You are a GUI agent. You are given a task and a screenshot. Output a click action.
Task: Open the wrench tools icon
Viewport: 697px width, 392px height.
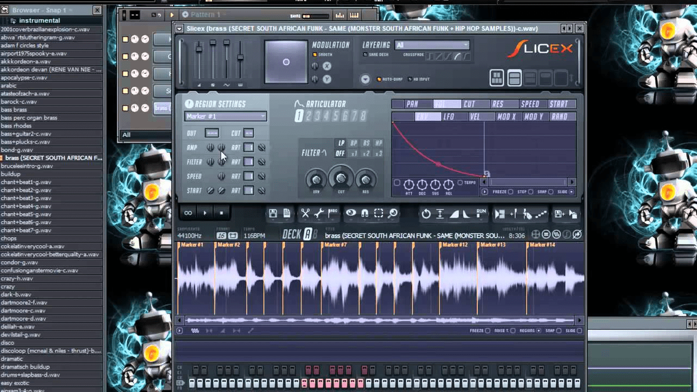click(x=319, y=214)
